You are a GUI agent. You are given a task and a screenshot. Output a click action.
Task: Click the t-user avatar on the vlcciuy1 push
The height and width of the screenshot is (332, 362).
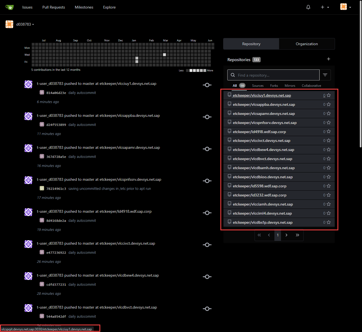[28, 84]
